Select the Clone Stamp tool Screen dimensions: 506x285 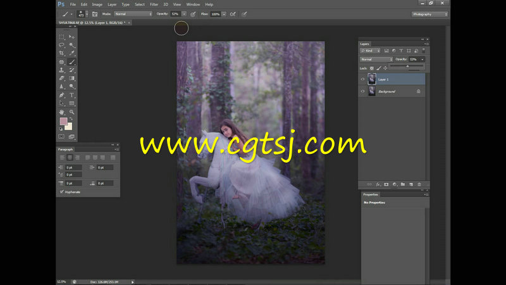(61, 70)
